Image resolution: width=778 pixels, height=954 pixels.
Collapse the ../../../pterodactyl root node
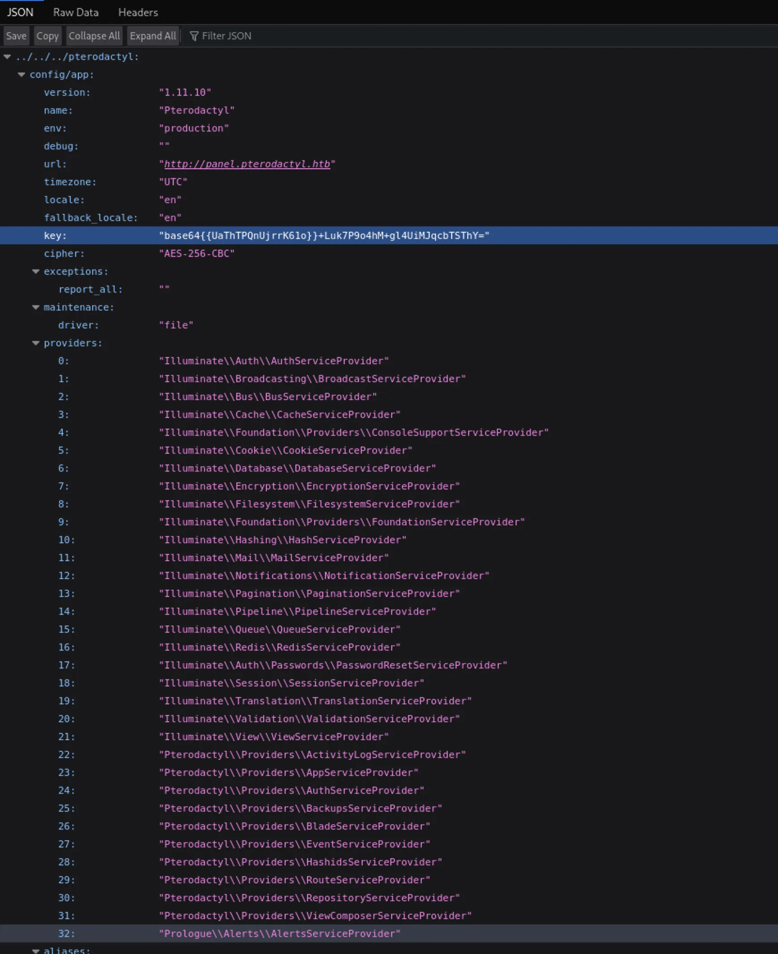(7, 56)
